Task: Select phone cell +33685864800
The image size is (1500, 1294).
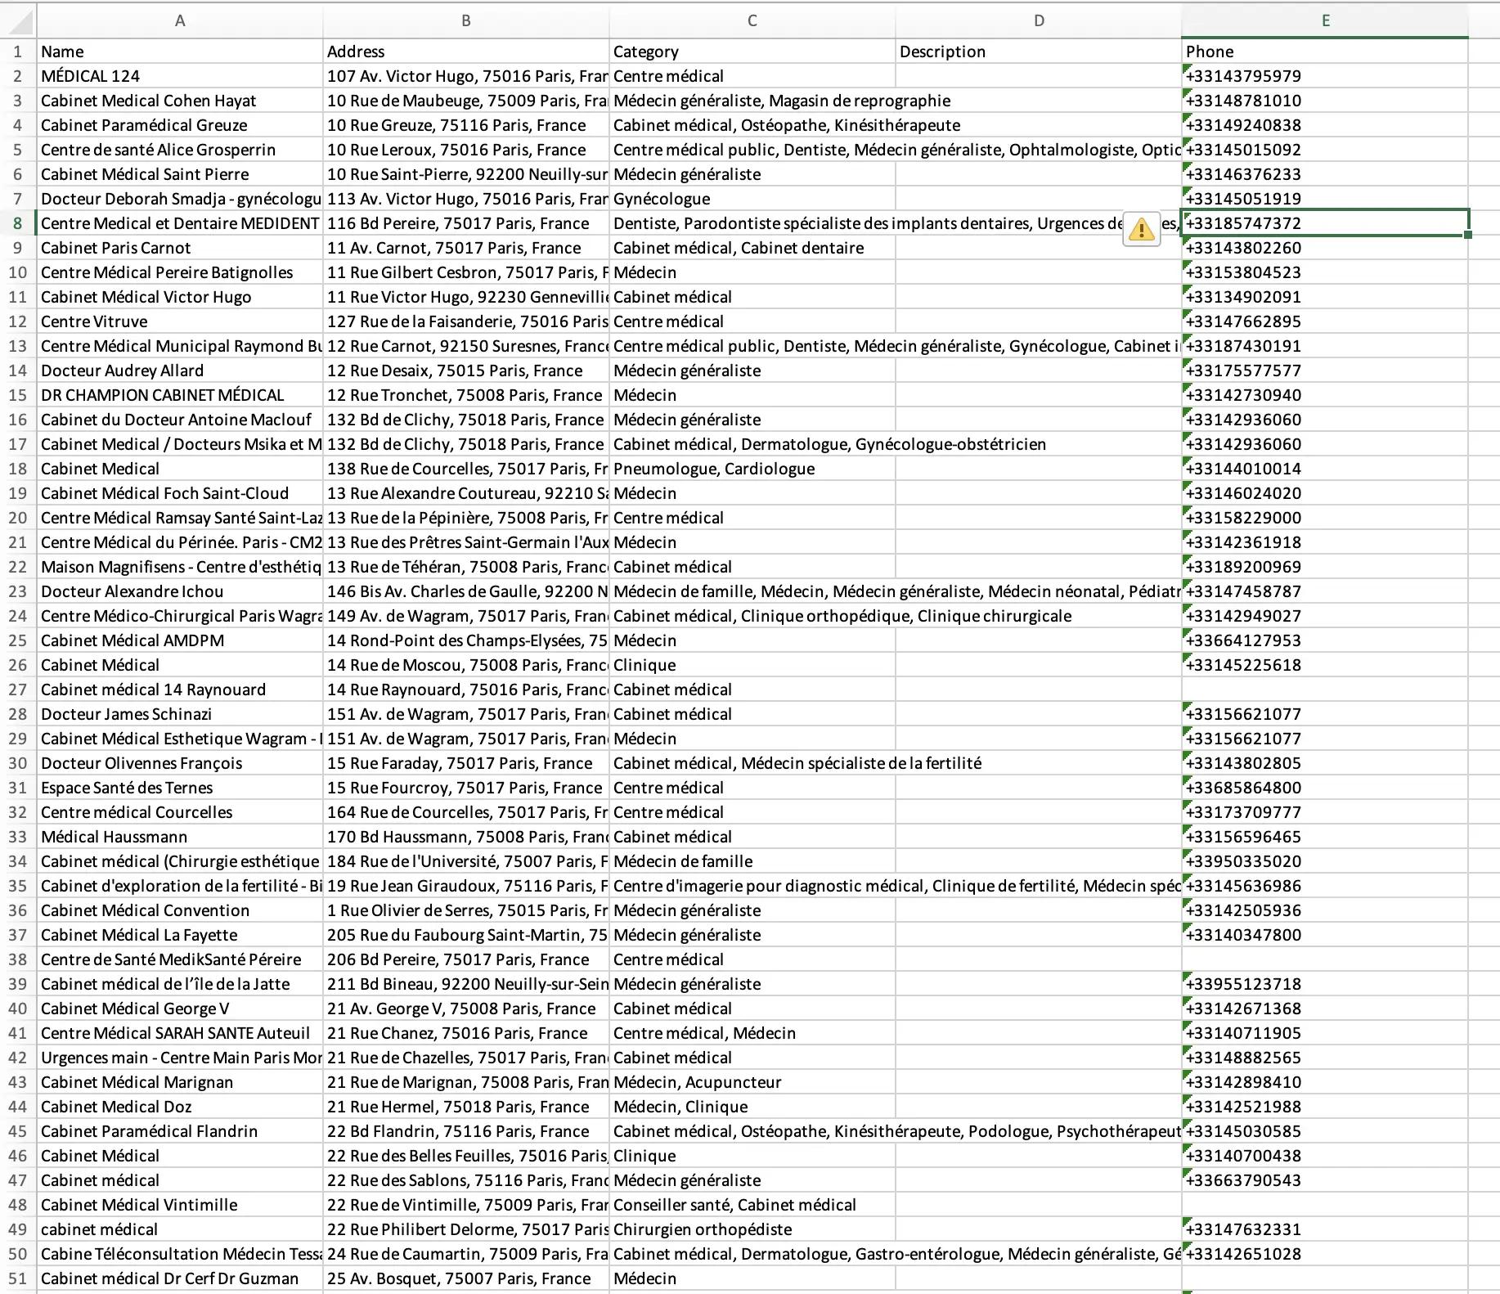Action: (1325, 788)
